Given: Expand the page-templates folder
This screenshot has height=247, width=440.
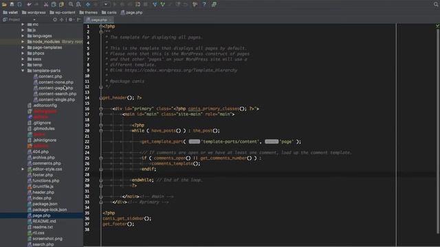Looking at the screenshot, I should coord(23,47).
